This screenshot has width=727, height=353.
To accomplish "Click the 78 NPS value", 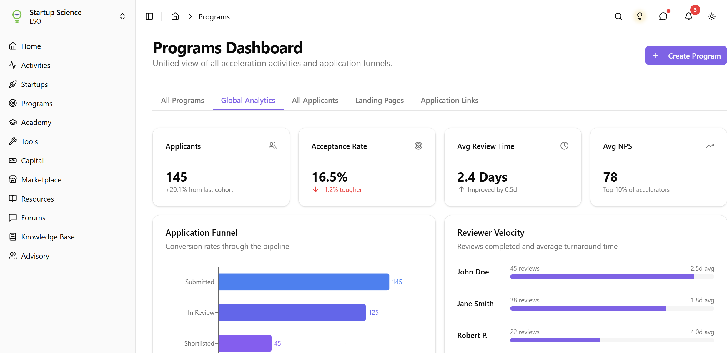I will pyautogui.click(x=610, y=177).
